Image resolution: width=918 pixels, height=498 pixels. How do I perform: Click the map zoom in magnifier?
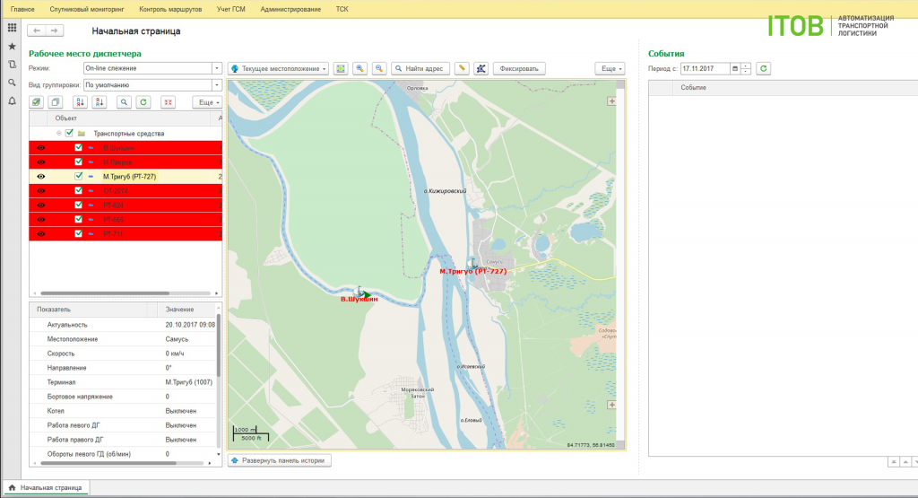[x=360, y=68]
